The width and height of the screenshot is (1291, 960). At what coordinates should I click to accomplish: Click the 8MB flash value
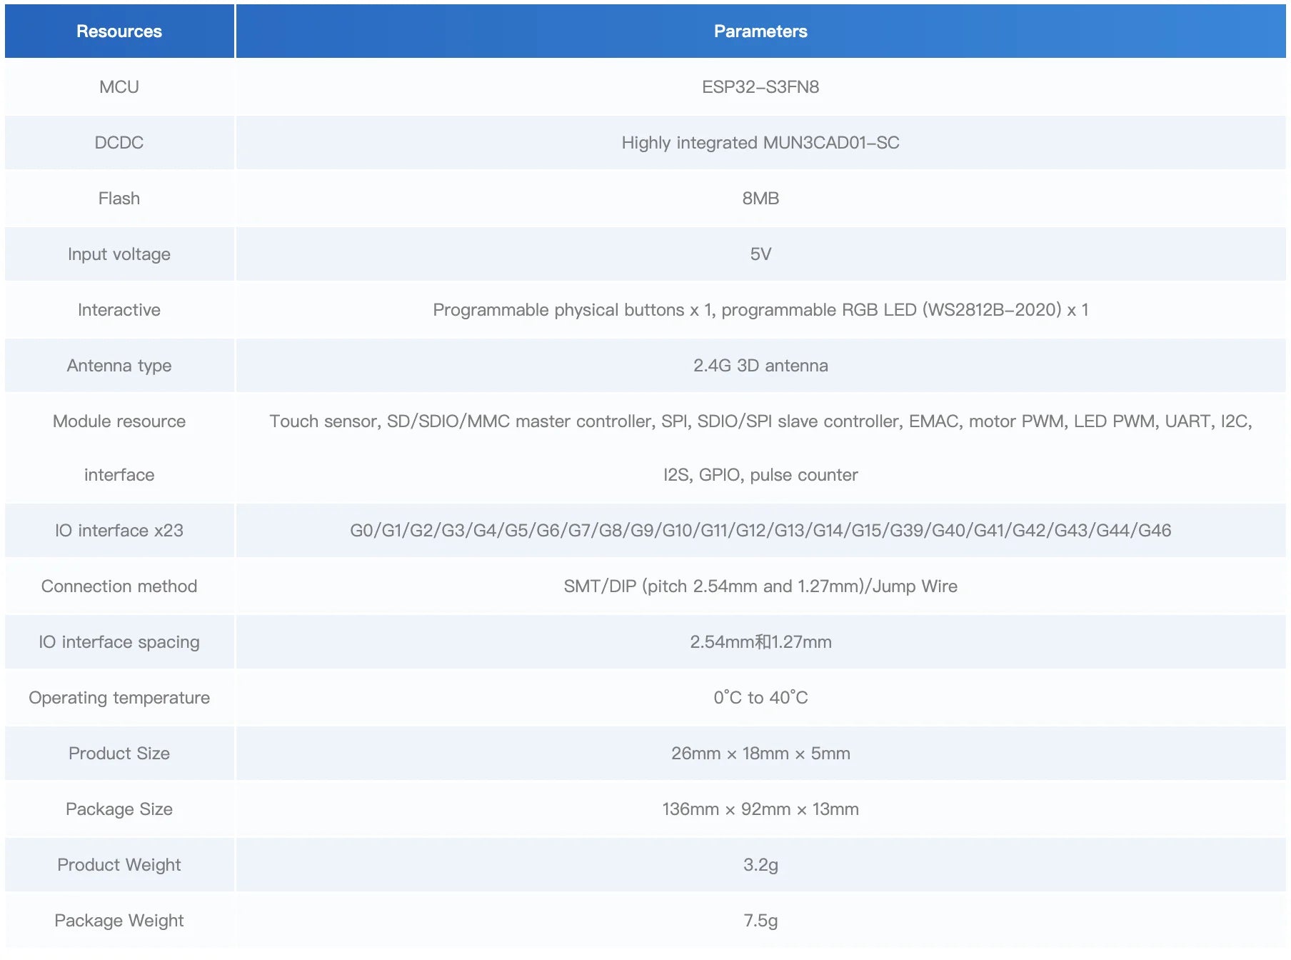(x=760, y=199)
